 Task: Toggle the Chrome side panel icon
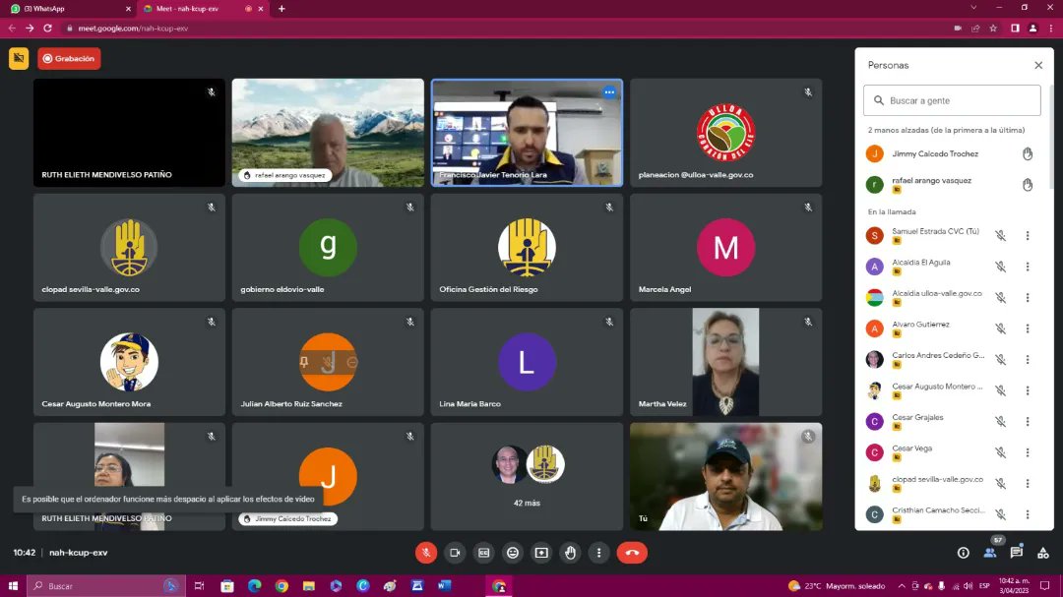pyautogui.click(x=1015, y=29)
